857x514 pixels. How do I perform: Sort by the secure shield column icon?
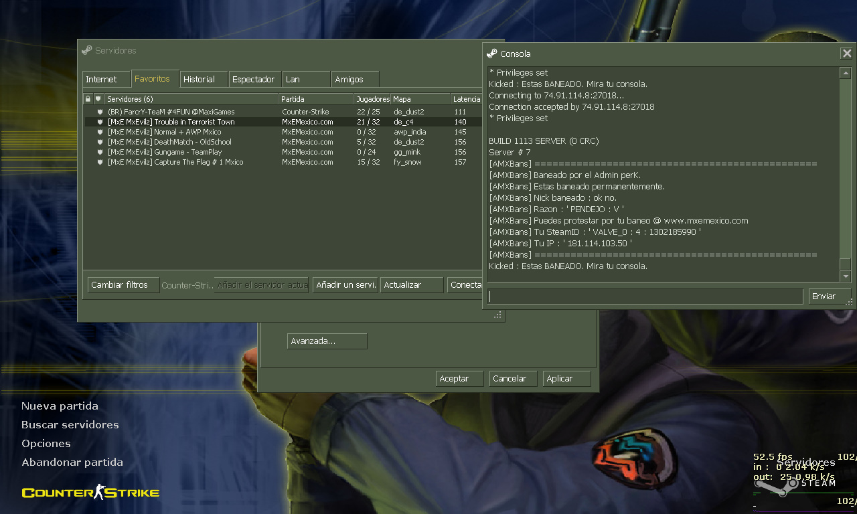click(98, 99)
